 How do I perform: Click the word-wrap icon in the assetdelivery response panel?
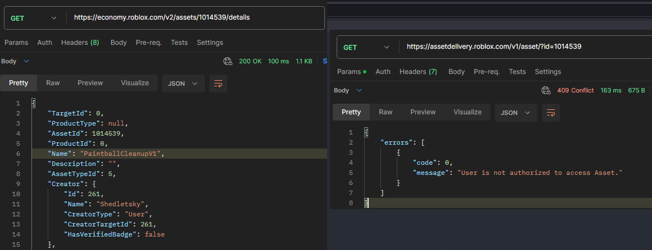coord(550,113)
